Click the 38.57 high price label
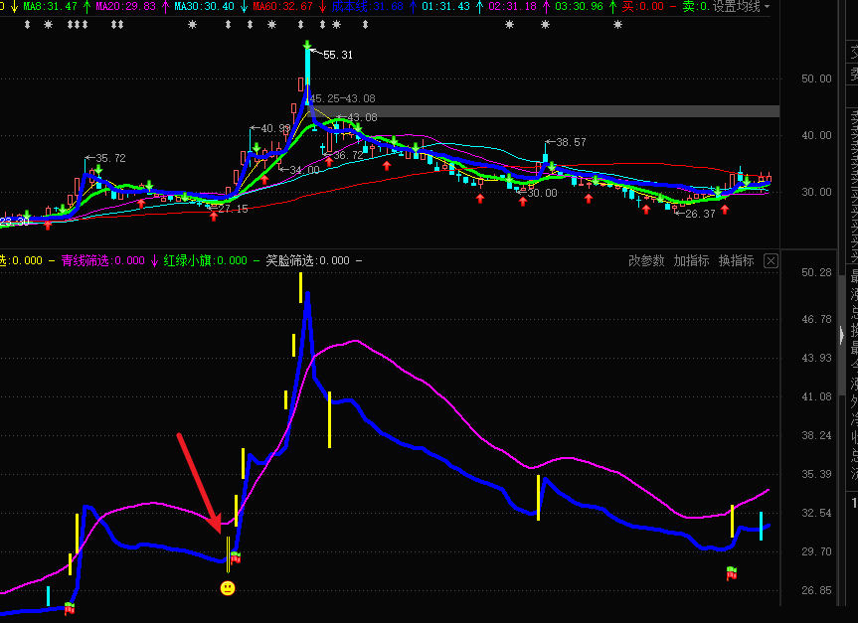 (571, 142)
